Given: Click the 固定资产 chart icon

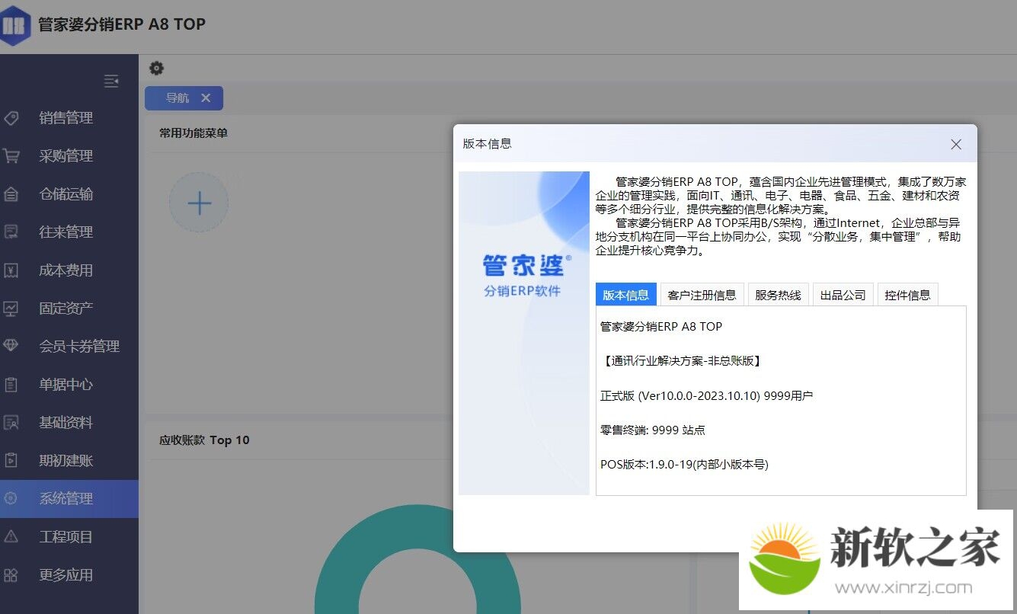Looking at the screenshot, I should pos(11,309).
